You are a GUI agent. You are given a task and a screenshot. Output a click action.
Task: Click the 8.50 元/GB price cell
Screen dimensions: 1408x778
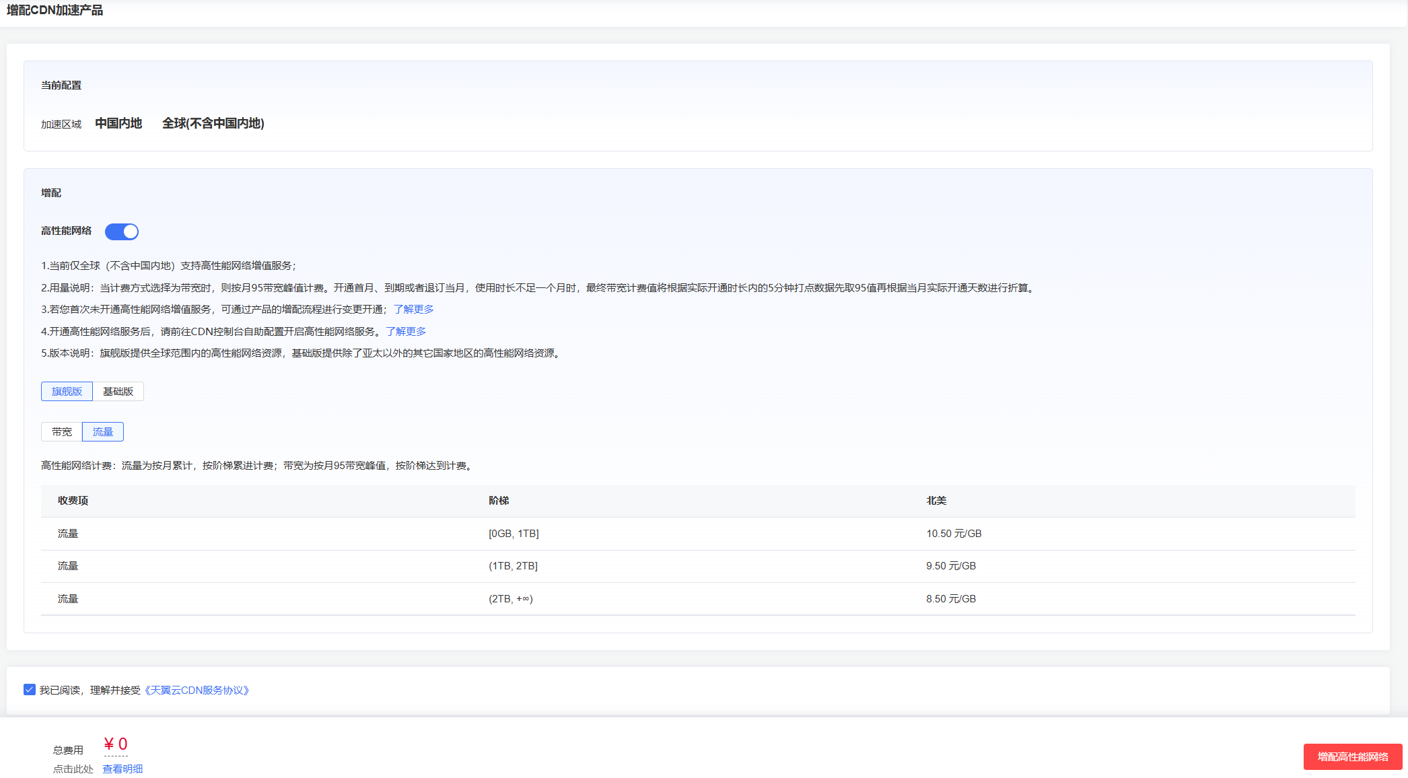pyautogui.click(x=951, y=599)
